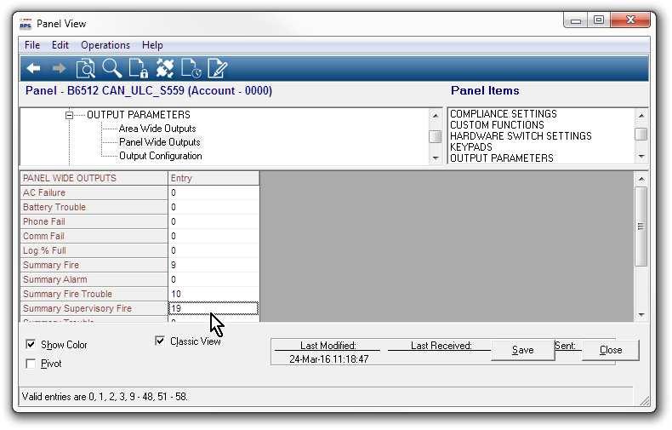Click the Last Modified date value
The height and width of the screenshot is (430, 672).
[x=328, y=359]
